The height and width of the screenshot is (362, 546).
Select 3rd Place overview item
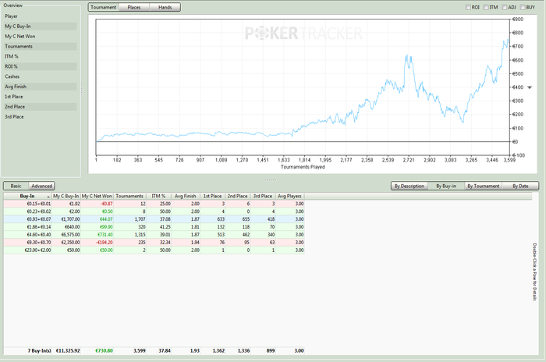coord(40,117)
